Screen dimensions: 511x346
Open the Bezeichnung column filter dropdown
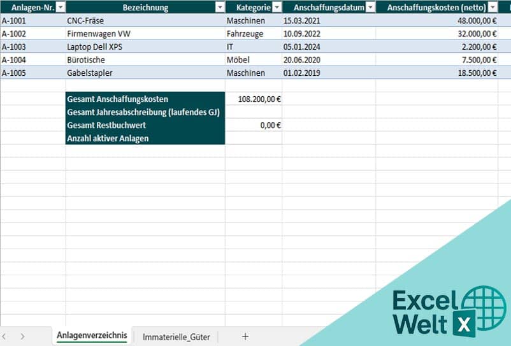(220, 8)
